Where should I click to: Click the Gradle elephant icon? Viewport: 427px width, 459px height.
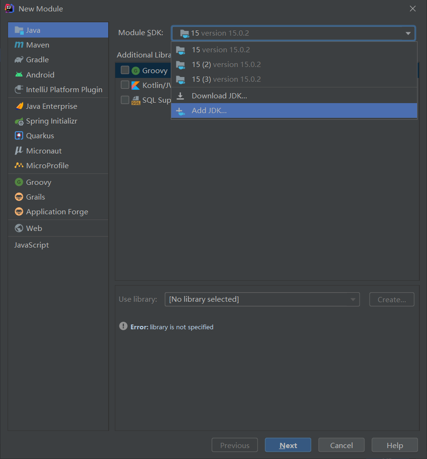coord(19,60)
